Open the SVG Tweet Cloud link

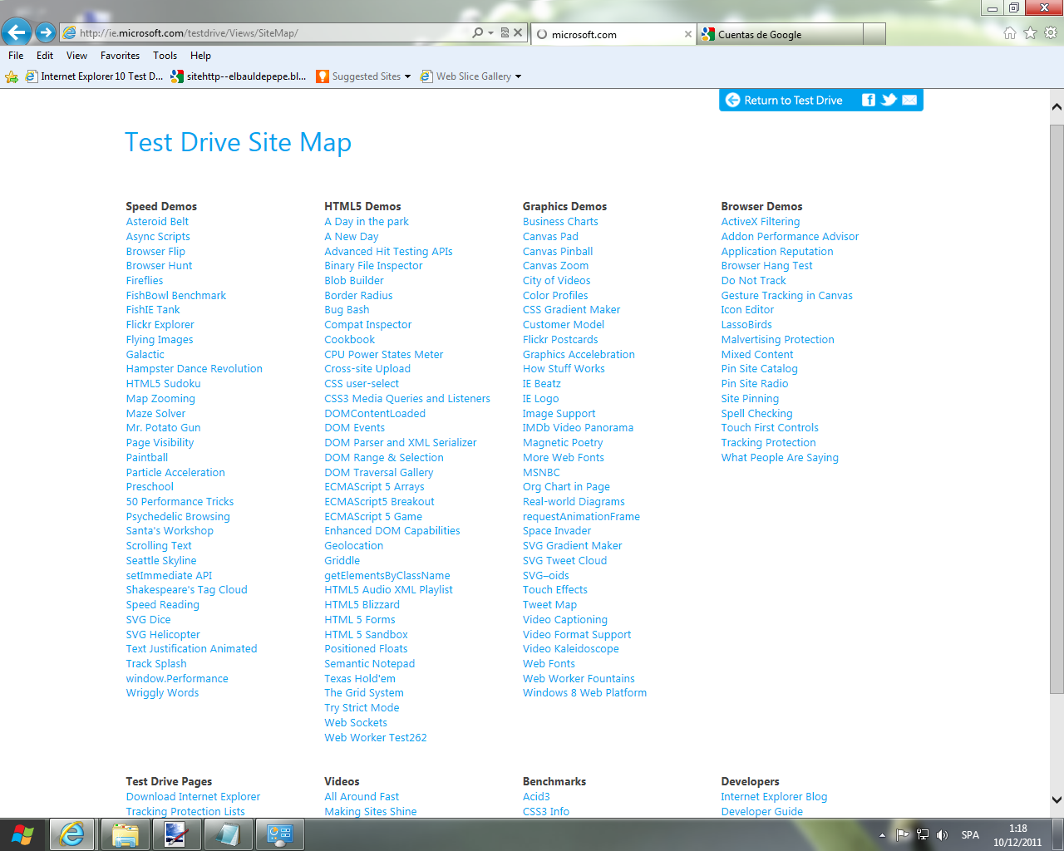[x=564, y=561]
